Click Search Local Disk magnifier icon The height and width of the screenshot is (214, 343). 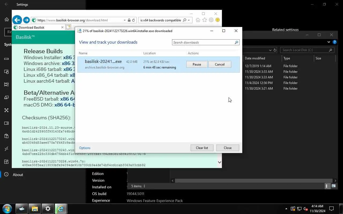331,50
